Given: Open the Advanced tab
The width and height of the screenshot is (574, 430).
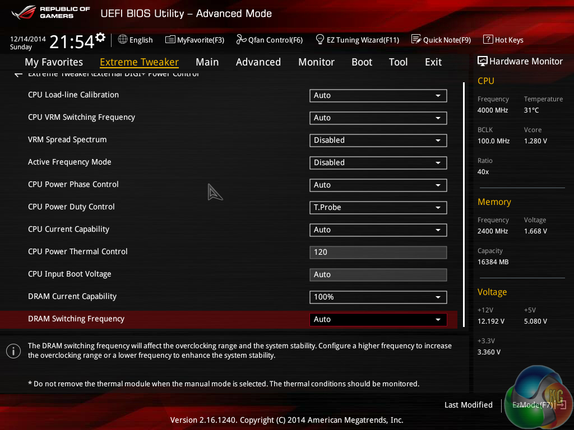Looking at the screenshot, I should tap(258, 62).
